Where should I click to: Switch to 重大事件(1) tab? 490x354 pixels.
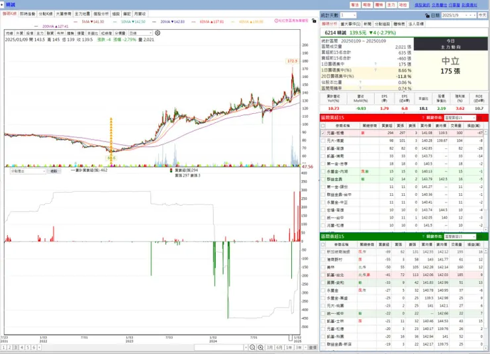pyautogui.click(x=350, y=24)
